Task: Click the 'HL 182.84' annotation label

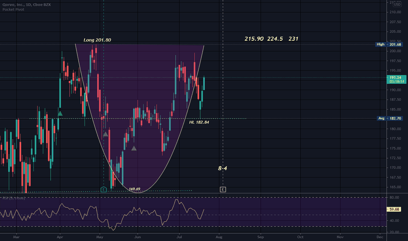Action: [199, 122]
